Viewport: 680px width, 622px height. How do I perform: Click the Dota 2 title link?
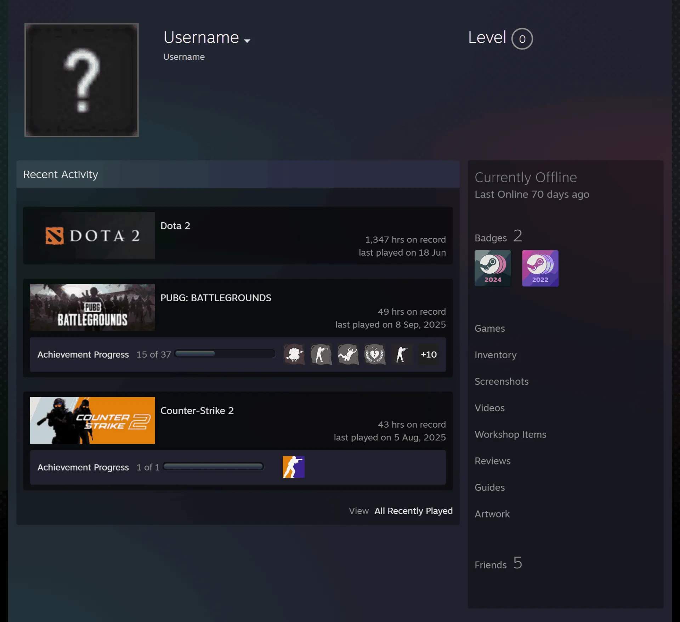pos(175,226)
